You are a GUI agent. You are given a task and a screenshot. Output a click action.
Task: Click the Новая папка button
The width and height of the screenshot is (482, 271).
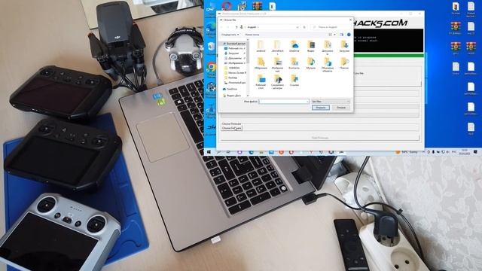pyautogui.click(x=252, y=35)
